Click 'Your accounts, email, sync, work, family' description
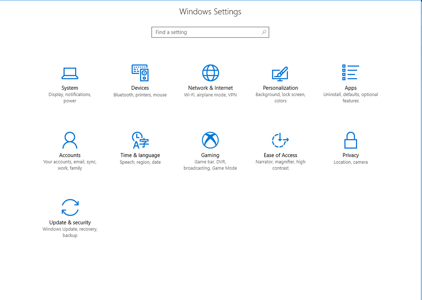Screen dimensions: 422x300 point(70,165)
